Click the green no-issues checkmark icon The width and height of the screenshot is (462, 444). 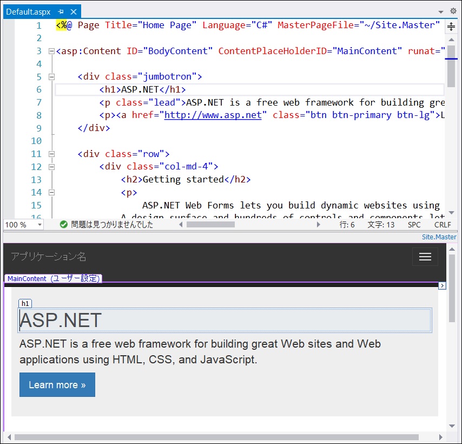(x=64, y=225)
